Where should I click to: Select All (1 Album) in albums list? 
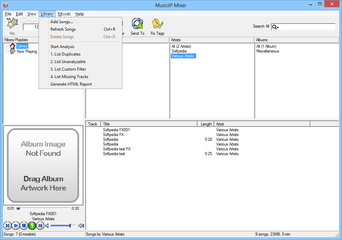pyautogui.click(x=266, y=46)
